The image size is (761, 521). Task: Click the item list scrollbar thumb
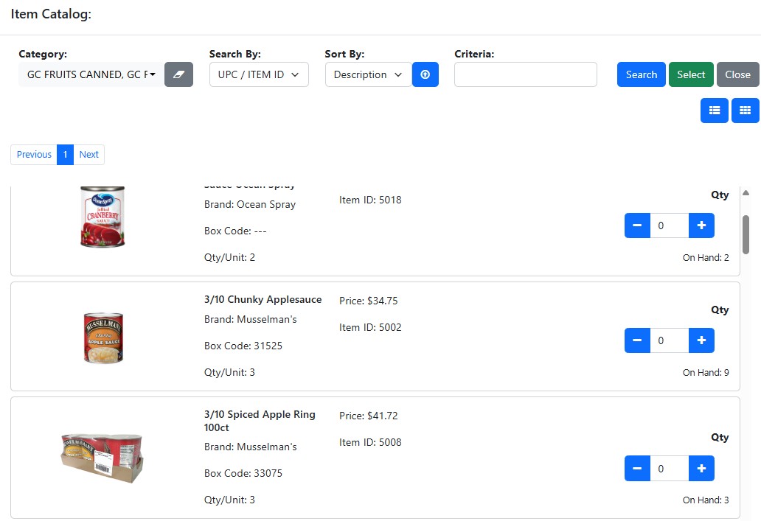(x=746, y=235)
